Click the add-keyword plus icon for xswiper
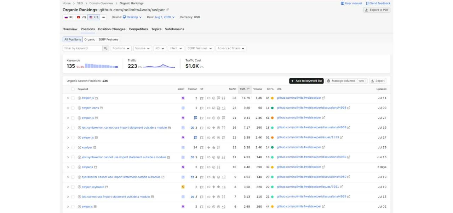This screenshot has width=453, height=213. (79, 147)
